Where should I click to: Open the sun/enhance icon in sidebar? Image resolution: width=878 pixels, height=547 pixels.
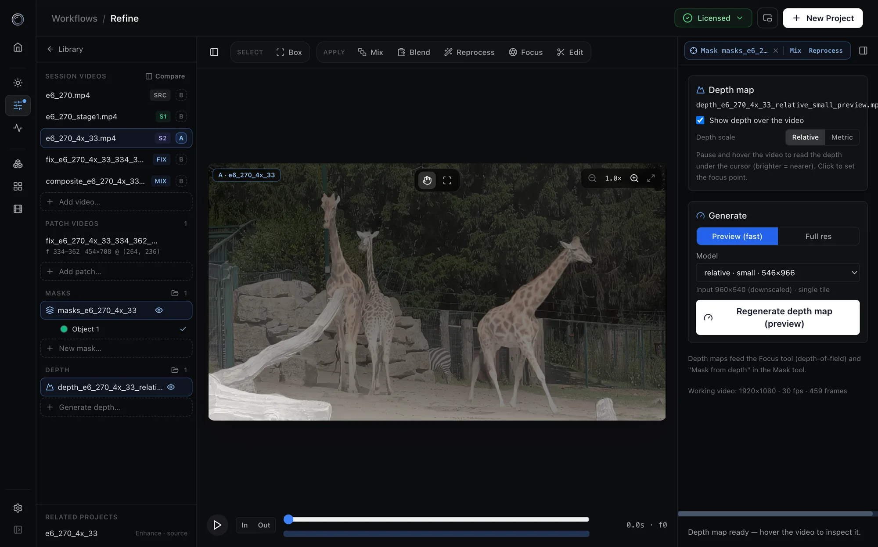(x=18, y=83)
